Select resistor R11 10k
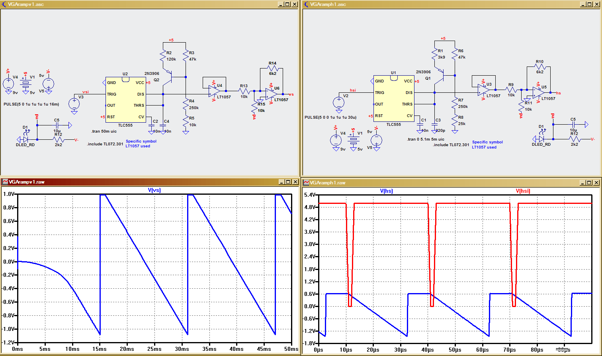602x356 pixels. click(x=522, y=106)
